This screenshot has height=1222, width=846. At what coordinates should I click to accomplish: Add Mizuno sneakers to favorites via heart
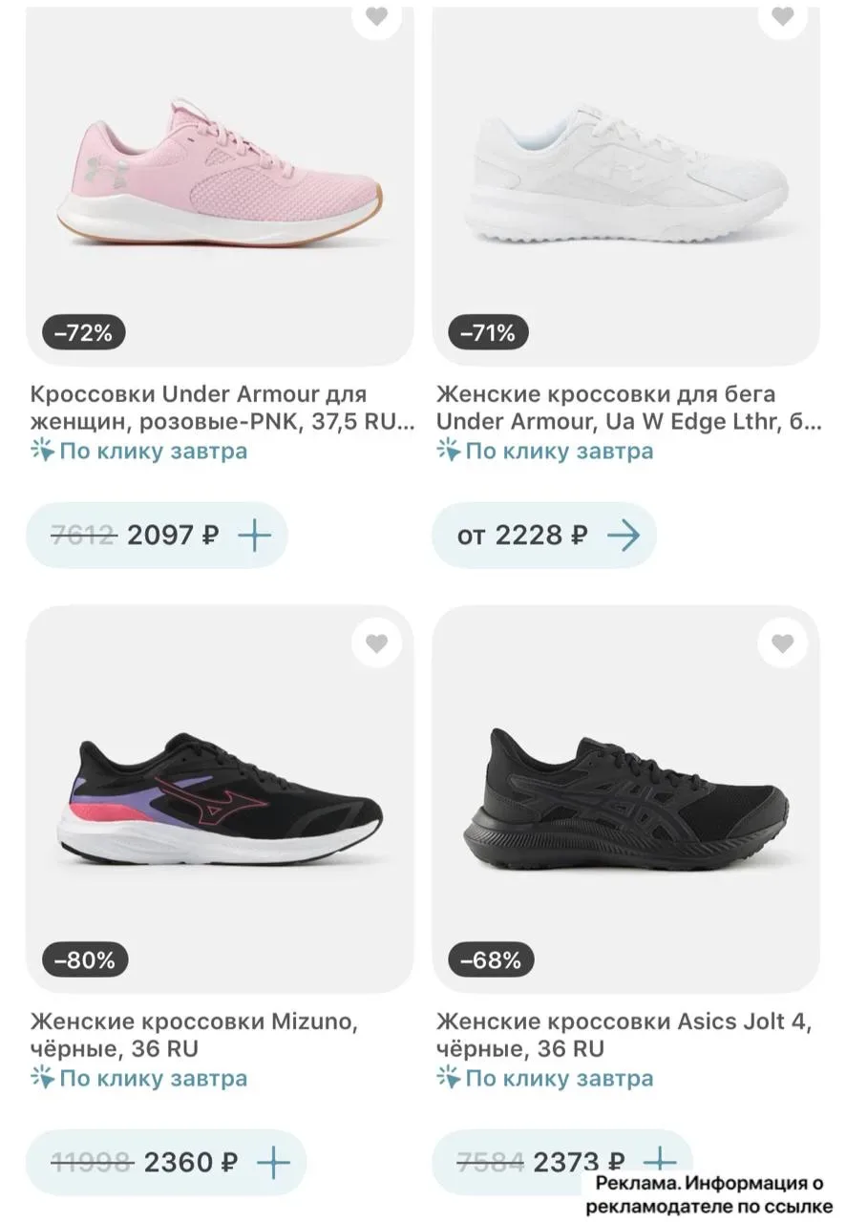click(377, 644)
